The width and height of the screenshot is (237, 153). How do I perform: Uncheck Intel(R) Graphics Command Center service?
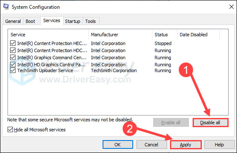[x=13, y=57]
